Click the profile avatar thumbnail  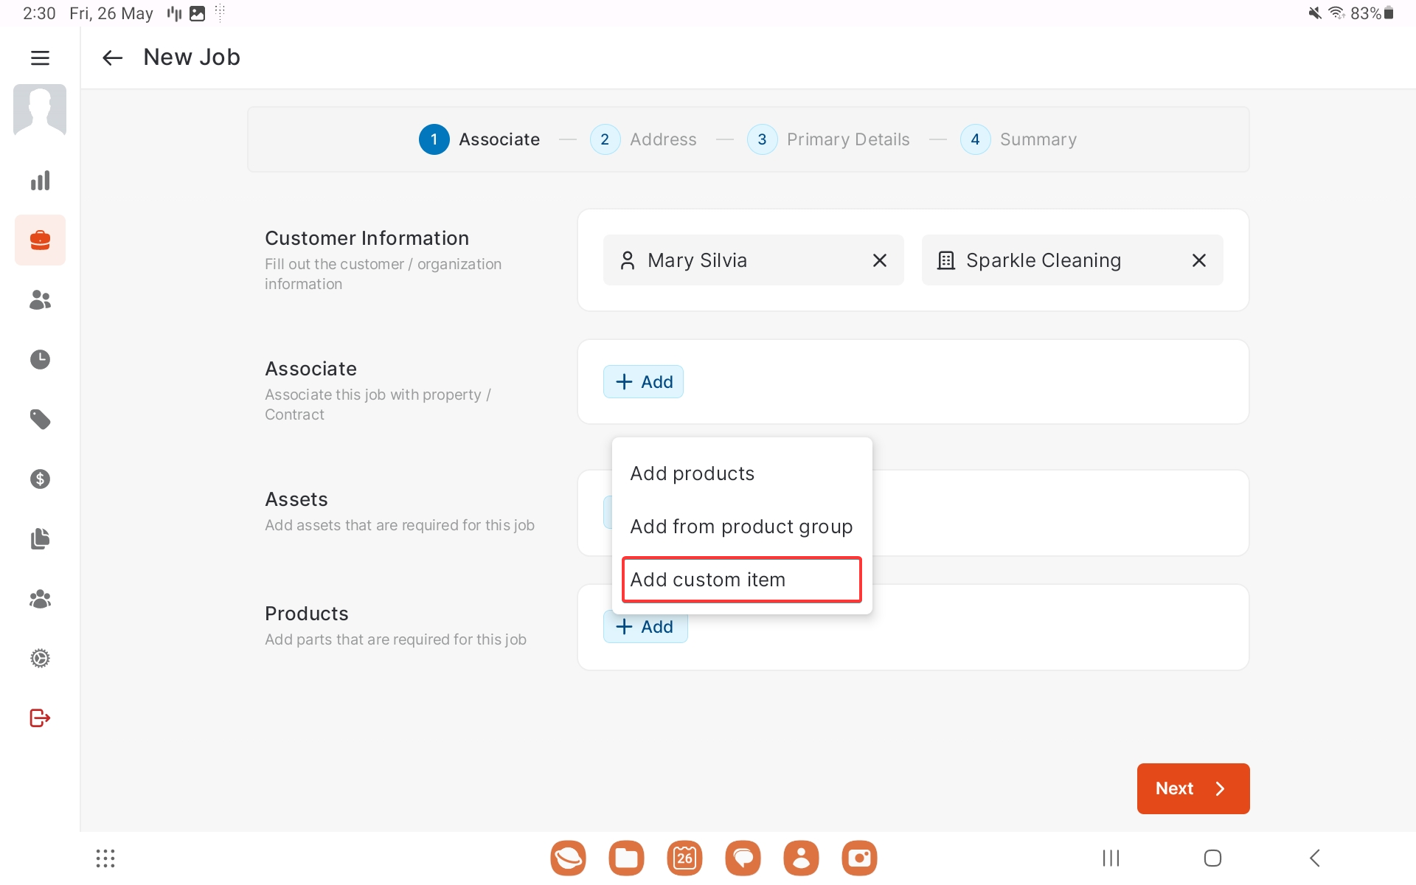pyautogui.click(x=40, y=111)
